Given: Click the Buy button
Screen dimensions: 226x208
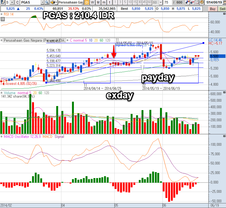Looking at the screenshot, I should pos(213,9).
